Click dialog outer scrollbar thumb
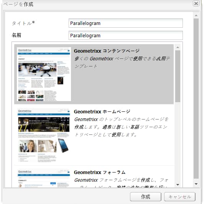This screenshot has width=204, height=204. coord(196,99)
